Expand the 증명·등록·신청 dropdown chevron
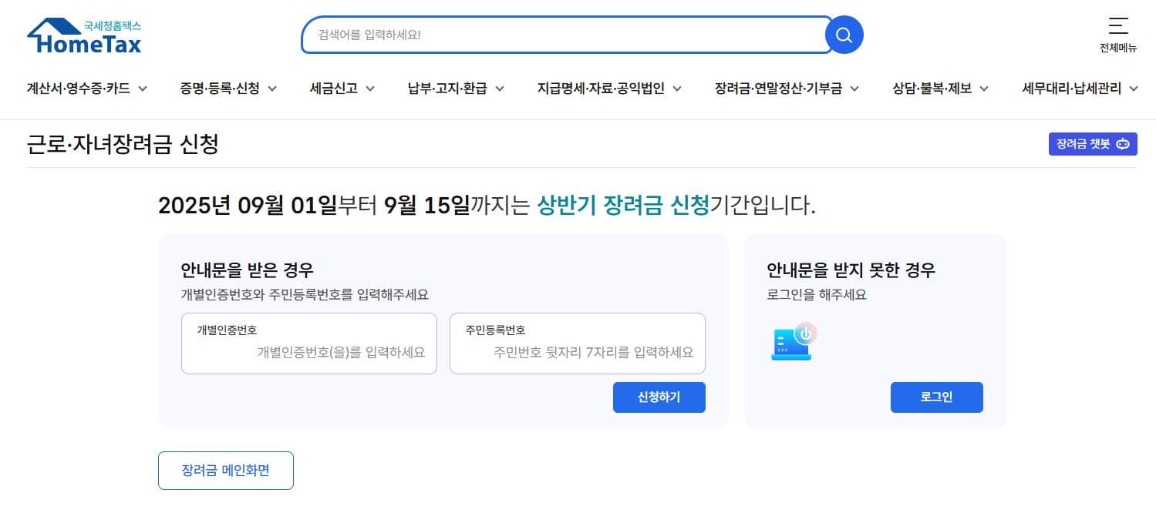The image size is (1156, 506). click(272, 89)
